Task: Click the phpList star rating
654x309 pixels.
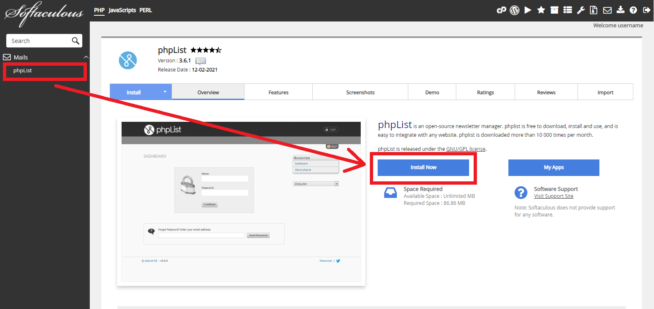Action: click(x=206, y=50)
